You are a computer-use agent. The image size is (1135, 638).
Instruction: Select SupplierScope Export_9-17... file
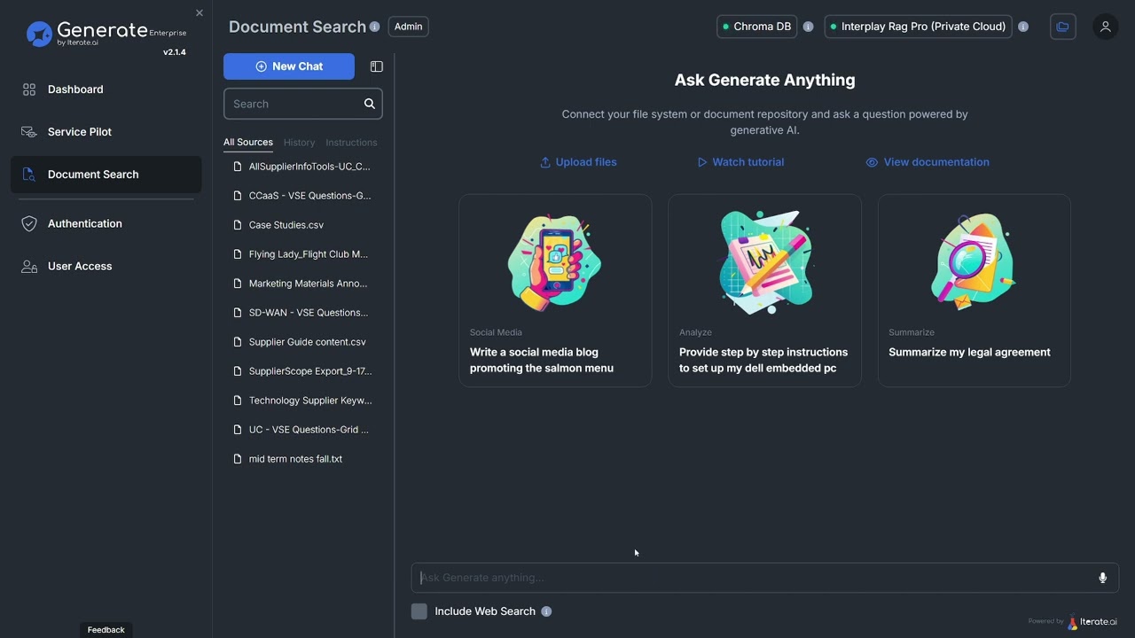(x=302, y=371)
